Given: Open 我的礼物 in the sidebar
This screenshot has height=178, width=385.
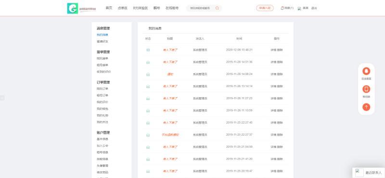Looking at the screenshot, I should click(x=103, y=115).
